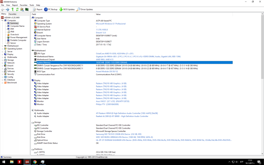The height and width of the screenshot is (165, 264).
Task: Click the Value column header
Action: (x=164, y=14)
